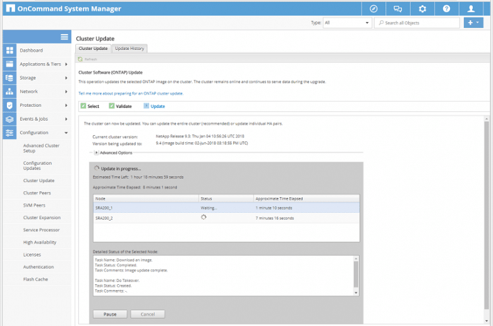
Task: Click the Update step label
Action: [157, 106]
